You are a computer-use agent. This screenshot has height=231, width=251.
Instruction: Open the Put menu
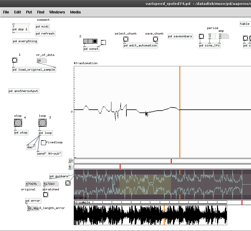click(29, 12)
